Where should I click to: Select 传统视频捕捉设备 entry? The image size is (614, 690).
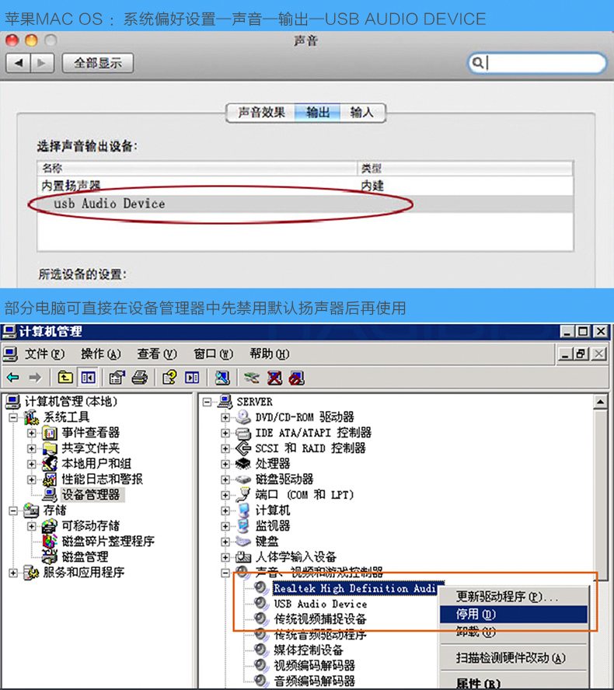point(320,619)
